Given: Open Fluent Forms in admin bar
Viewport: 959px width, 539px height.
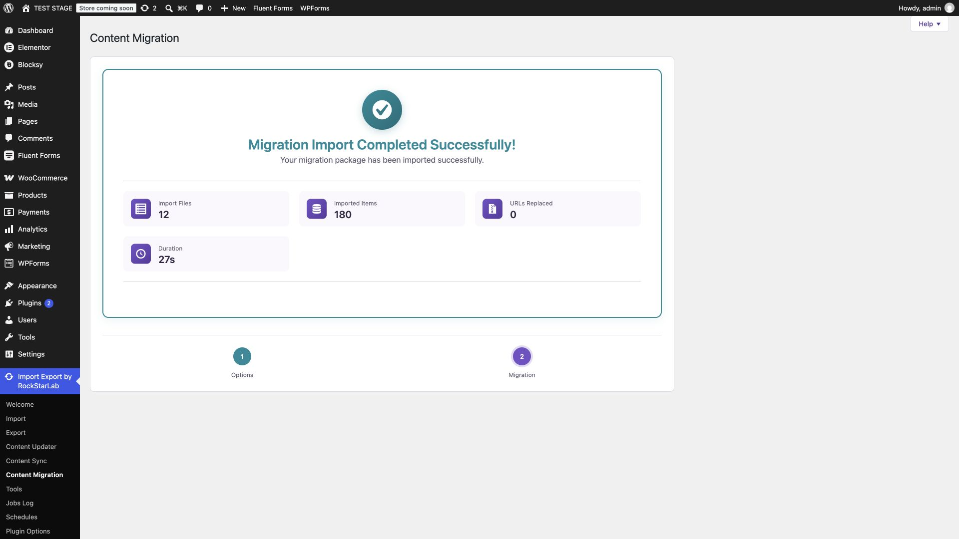Looking at the screenshot, I should click(273, 8).
